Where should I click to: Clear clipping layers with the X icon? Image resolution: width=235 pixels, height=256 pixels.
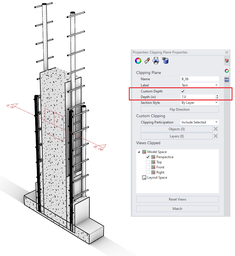click(216, 136)
